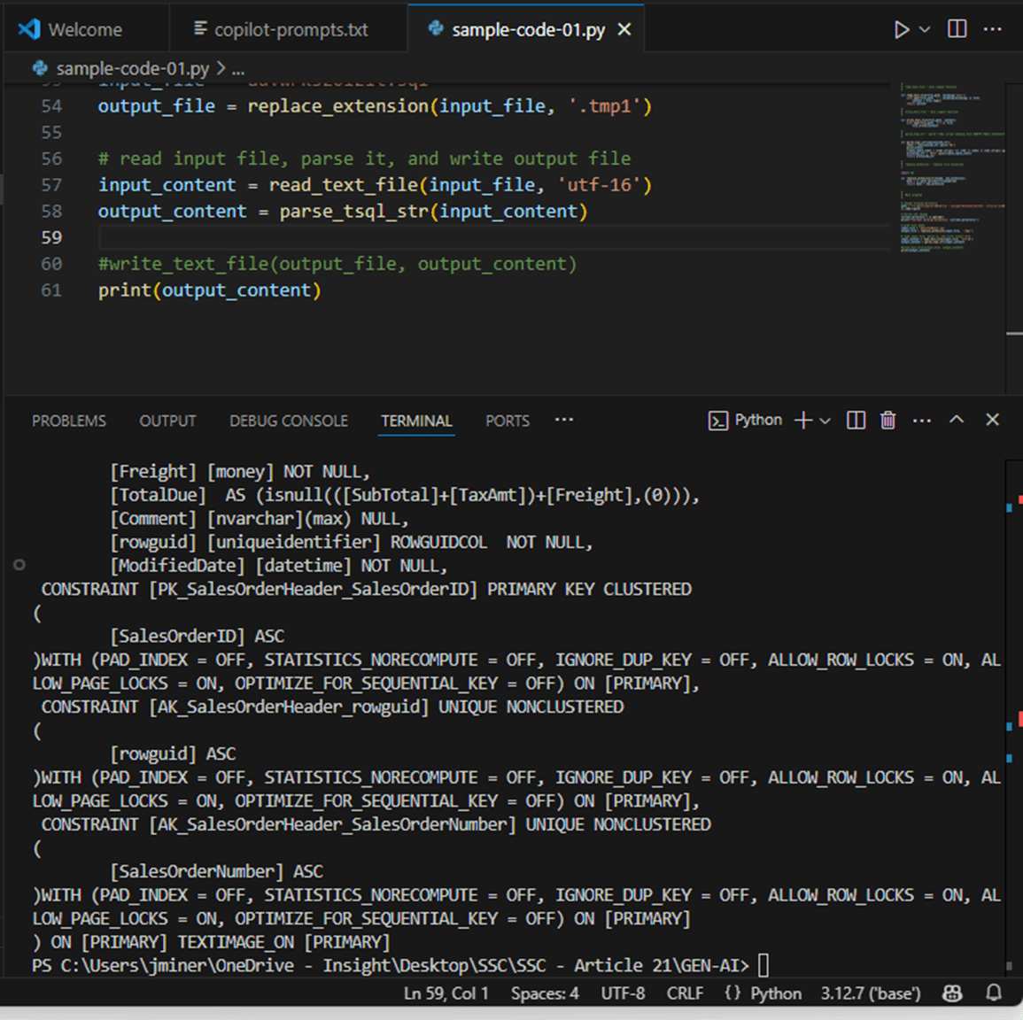Open Copilot status icon in status bar
1023x1020 pixels.
[952, 993]
